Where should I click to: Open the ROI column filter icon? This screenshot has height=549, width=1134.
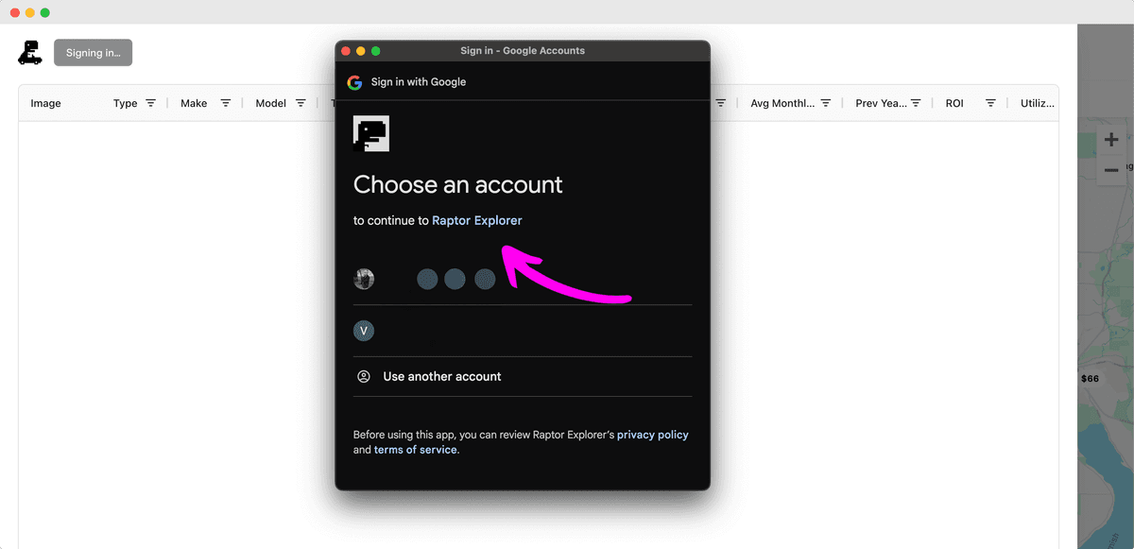(x=990, y=103)
